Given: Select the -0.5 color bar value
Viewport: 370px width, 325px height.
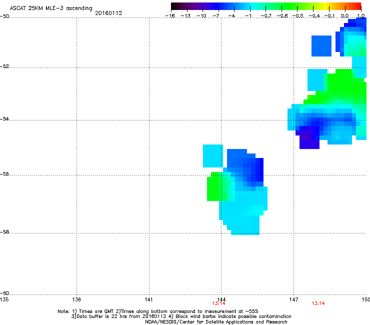Looking at the screenshot, I should pos(298,16).
